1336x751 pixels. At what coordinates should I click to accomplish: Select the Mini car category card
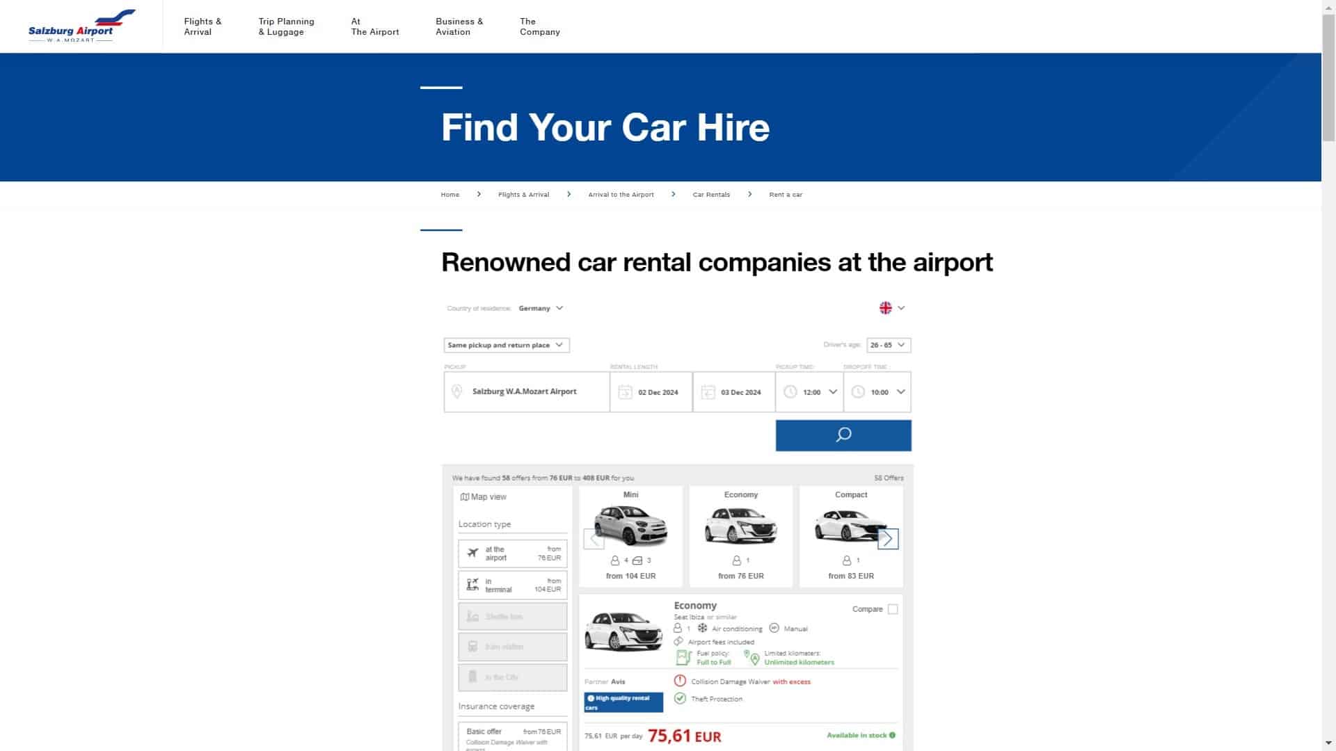631,536
